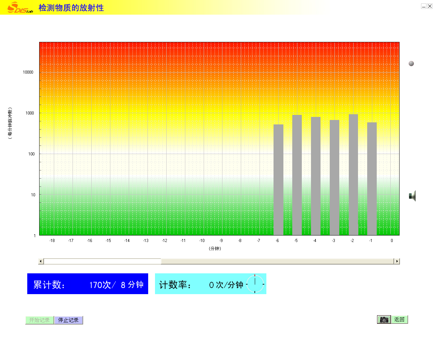Click the 计数率 count rate panel
Screen dimensions: 436x349
pos(201,284)
